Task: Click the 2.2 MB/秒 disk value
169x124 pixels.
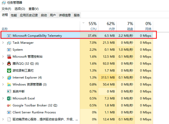Action: (x=126, y=36)
